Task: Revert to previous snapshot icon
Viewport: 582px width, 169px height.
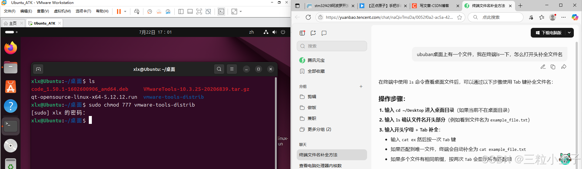Action: tap(159, 12)
